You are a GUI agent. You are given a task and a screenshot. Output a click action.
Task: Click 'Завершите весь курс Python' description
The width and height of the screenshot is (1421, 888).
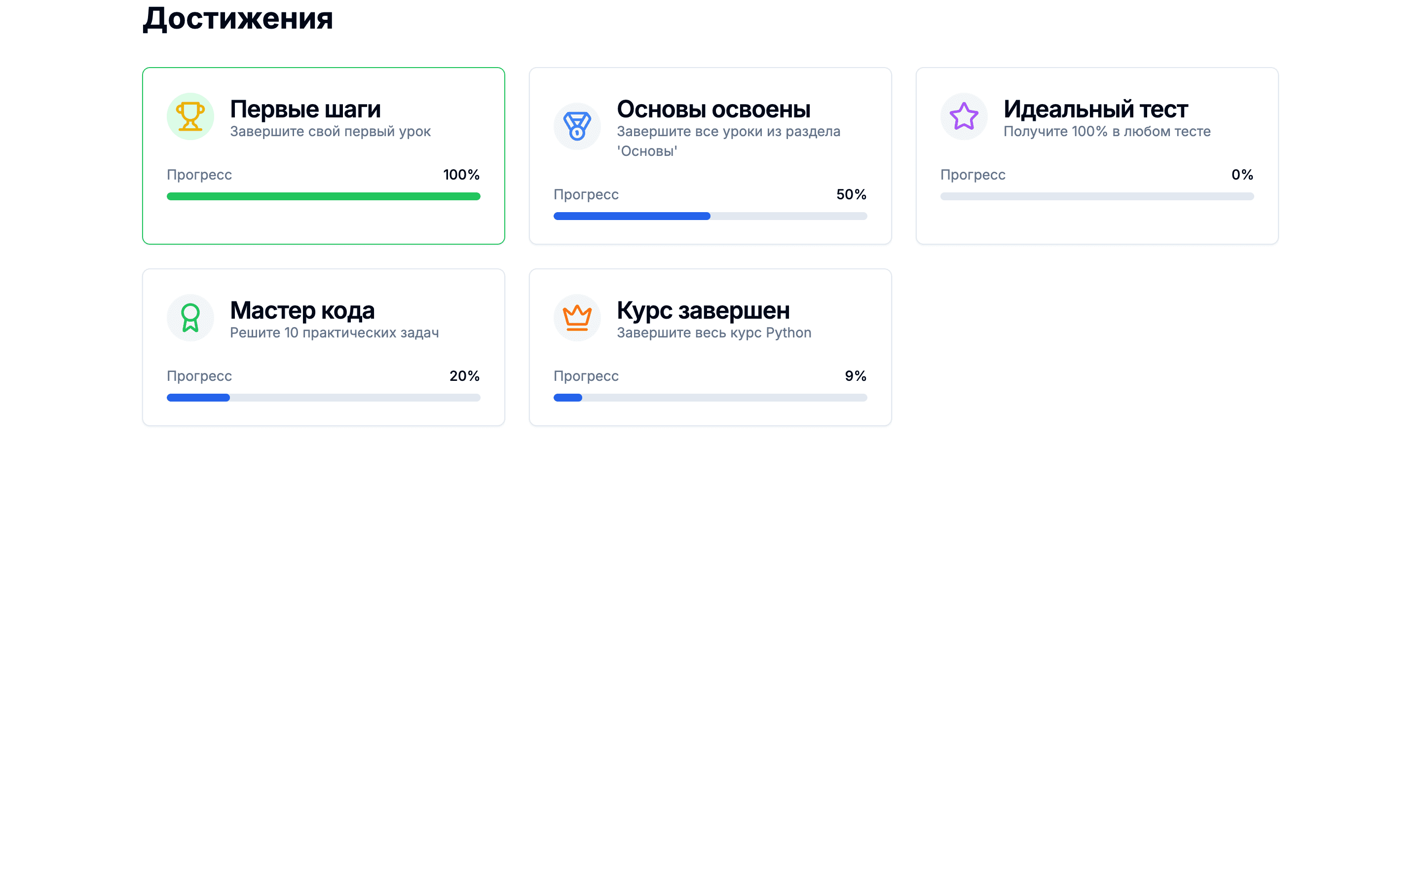[x=713, y=333]
